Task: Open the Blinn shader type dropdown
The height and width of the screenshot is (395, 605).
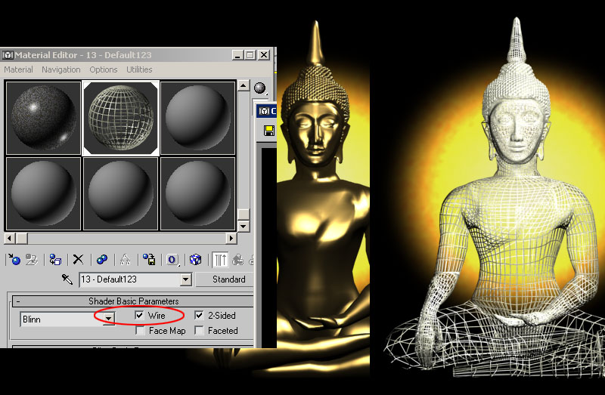Action: (109, 319)
